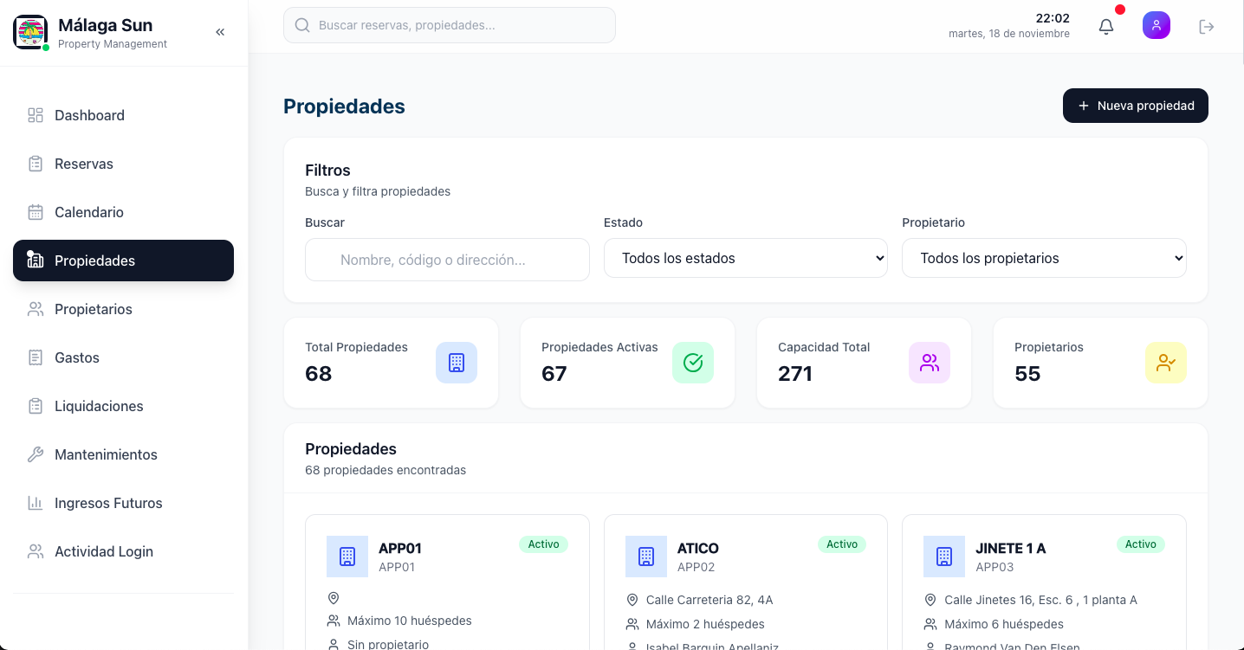Open the ATICO property card
Viewport: 1244px width, 650px height.
(745, 580)
